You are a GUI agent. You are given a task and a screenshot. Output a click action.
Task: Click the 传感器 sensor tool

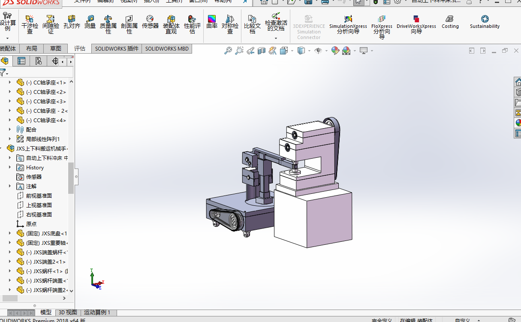click(150, 22)
